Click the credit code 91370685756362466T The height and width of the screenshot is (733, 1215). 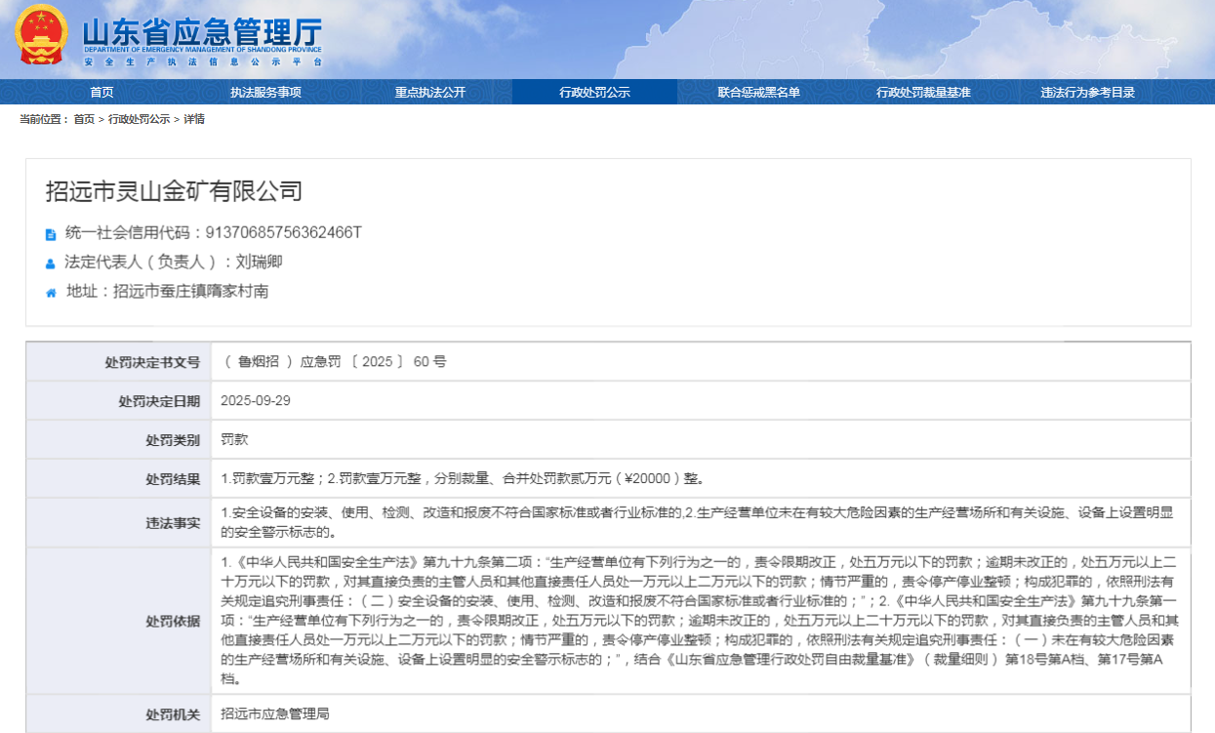pos(283,233)
